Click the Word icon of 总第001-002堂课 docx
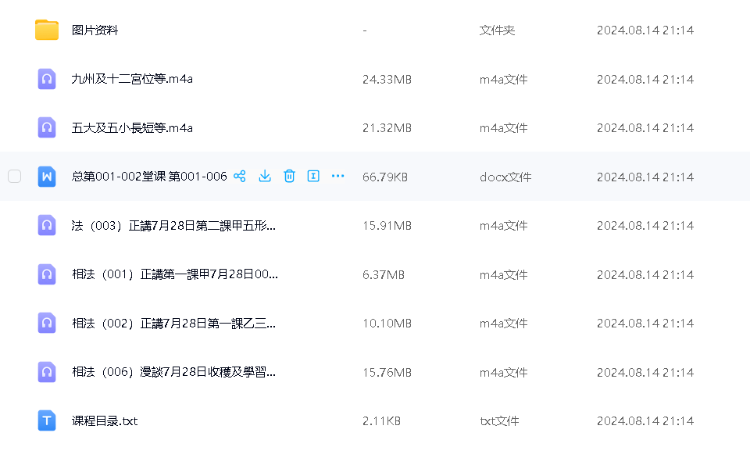 pos(46,176)
